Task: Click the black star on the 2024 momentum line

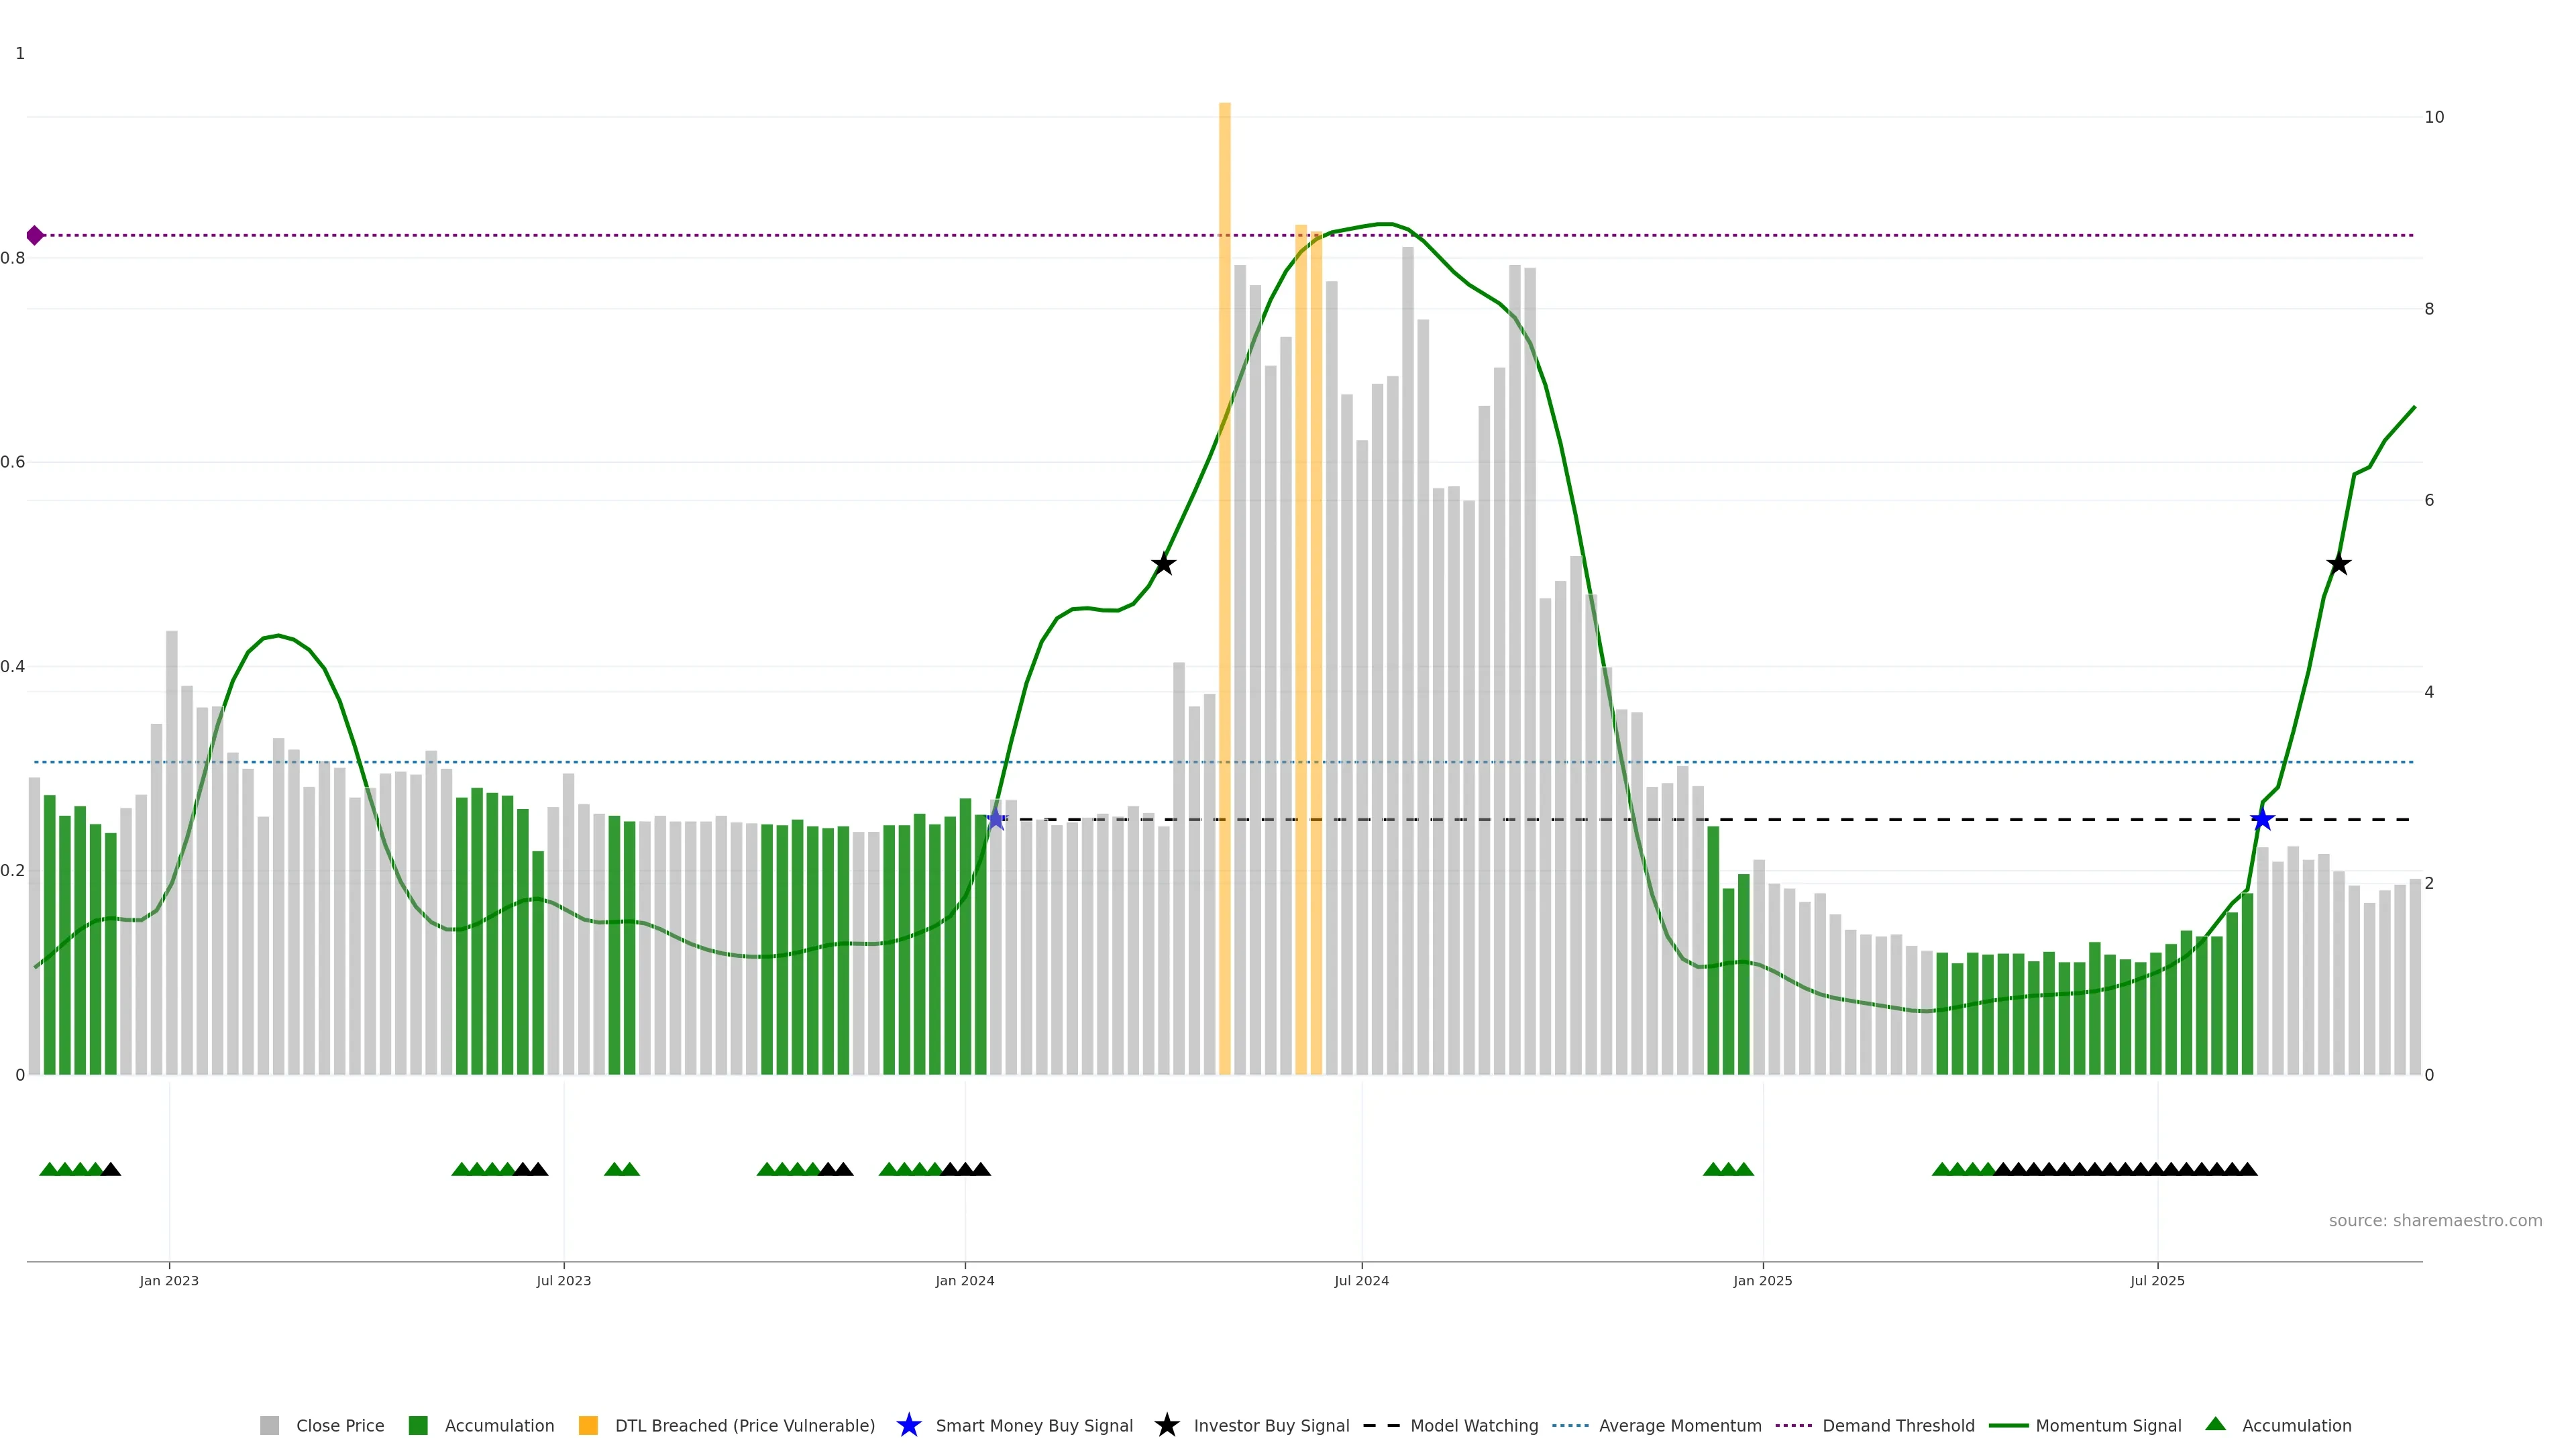Action: click(1163, 564)
